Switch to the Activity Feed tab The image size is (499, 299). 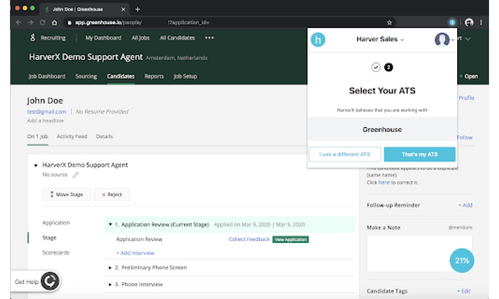(x=71, y=137)
